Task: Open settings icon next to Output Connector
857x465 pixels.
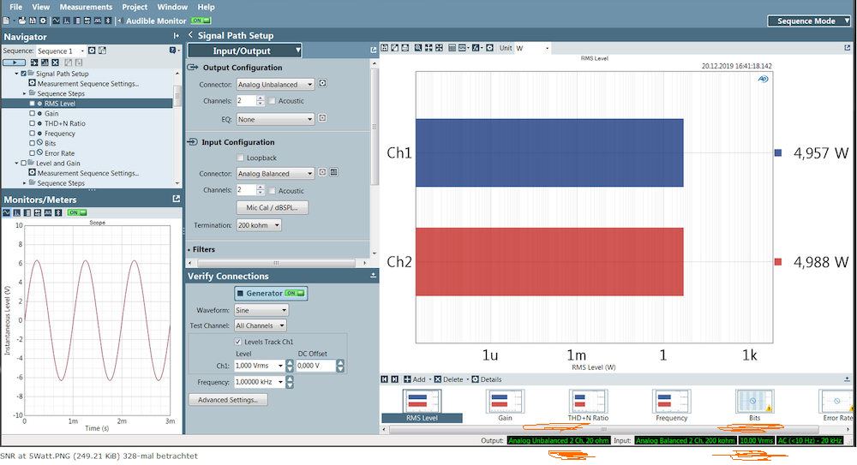Action: (322, 84)
